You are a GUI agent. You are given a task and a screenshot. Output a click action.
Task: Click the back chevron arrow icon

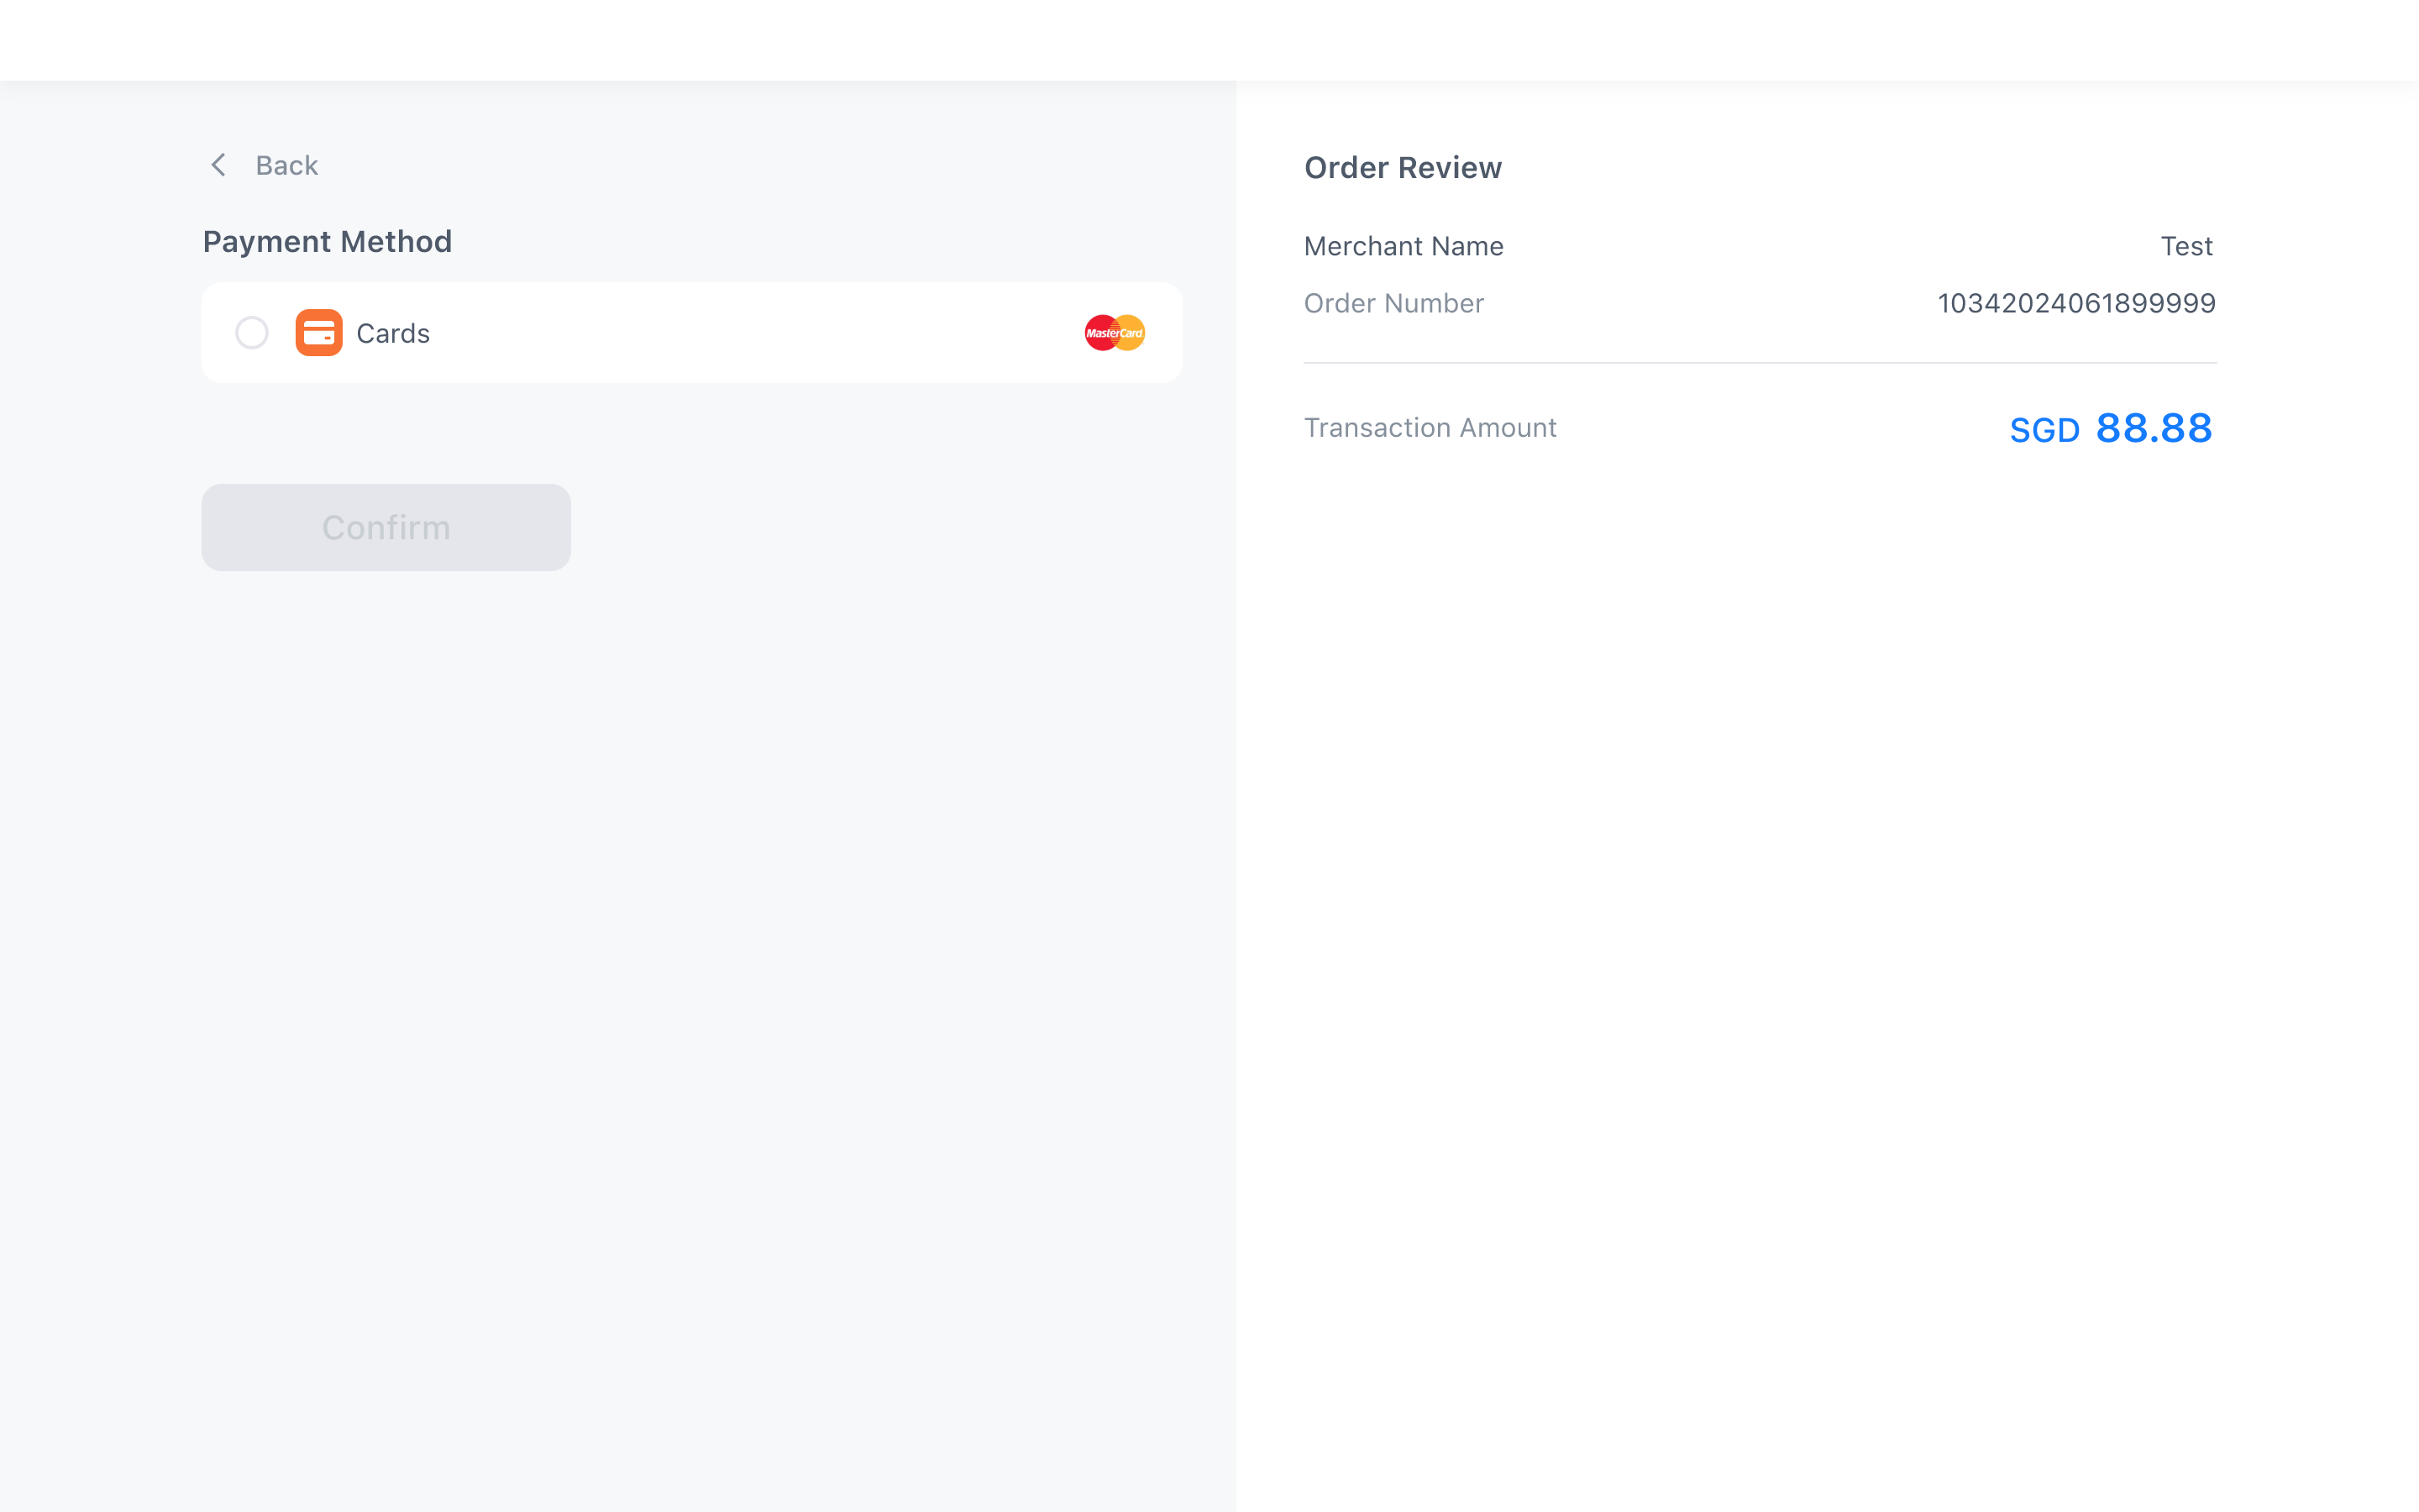point(218,165)
